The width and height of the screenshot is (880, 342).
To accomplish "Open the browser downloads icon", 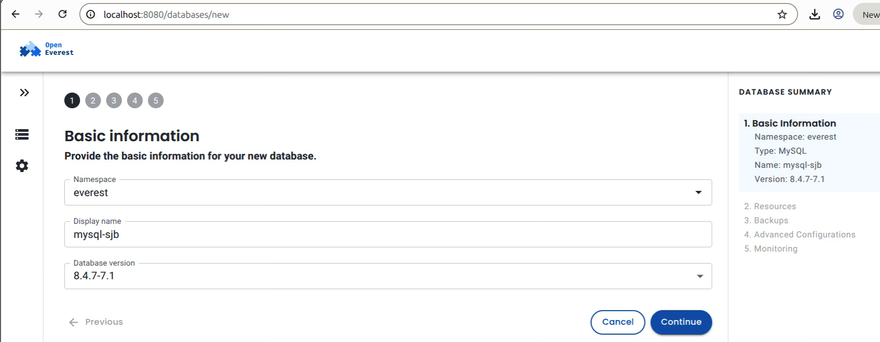I will (815, 14).
